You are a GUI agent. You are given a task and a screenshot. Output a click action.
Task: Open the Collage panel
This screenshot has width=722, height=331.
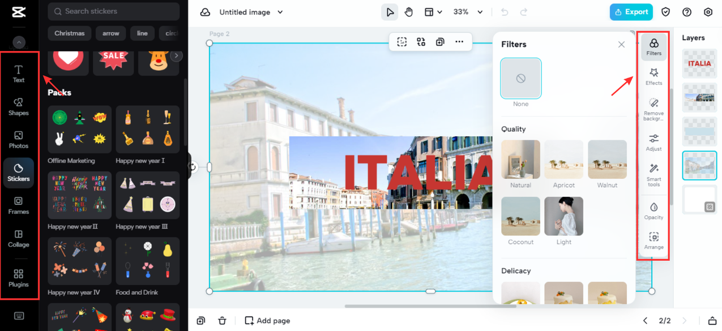pyautogui.click(x=19, y=238)
